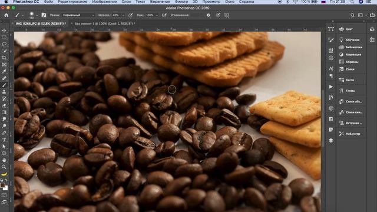Toggle the brush settings panel button
377x212 pixels.
click(44, 15)
